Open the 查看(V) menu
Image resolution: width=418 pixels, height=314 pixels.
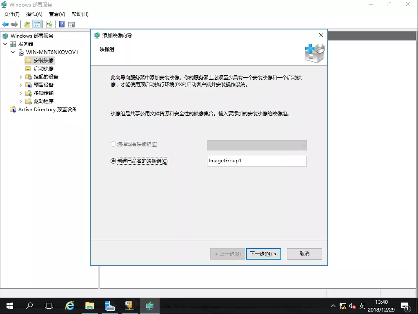click(57, 14)
